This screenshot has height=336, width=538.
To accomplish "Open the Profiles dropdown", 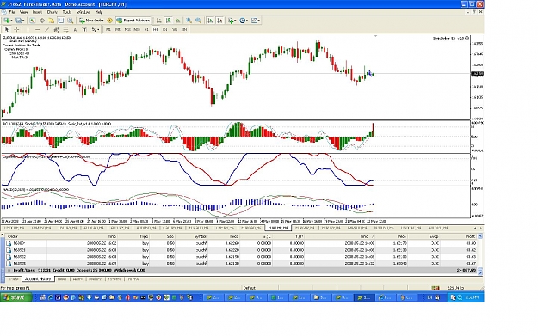I will [20, 21].
